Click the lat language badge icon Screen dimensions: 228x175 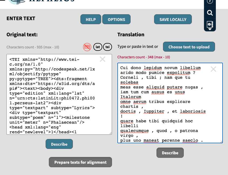(98, 47)
